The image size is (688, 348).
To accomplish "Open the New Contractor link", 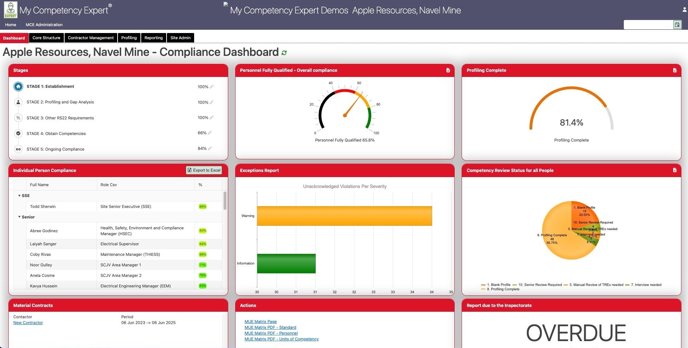I will (x=28, y=323).
